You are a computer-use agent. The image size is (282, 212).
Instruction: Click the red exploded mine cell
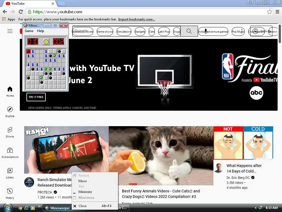click(28, 51)
